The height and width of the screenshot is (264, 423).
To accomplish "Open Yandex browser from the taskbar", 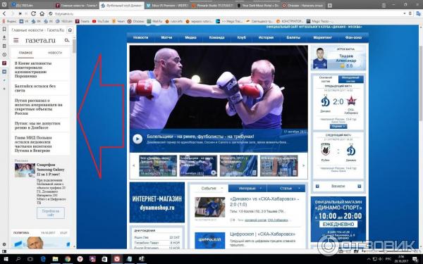I will pos(80,259).
